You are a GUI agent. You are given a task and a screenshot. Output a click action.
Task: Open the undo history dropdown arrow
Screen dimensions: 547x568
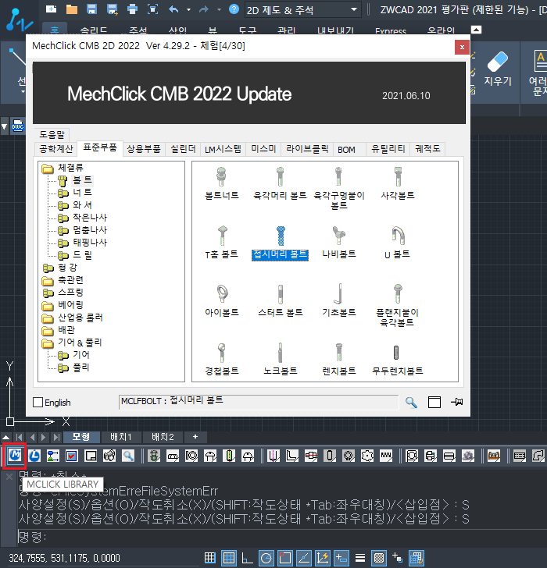coord(188,10)
